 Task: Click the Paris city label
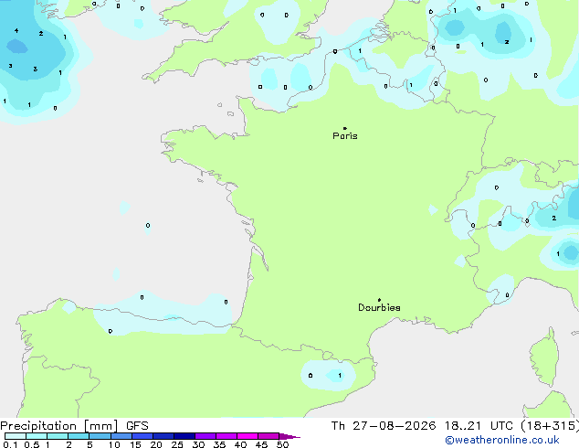[x=345, y=136]
